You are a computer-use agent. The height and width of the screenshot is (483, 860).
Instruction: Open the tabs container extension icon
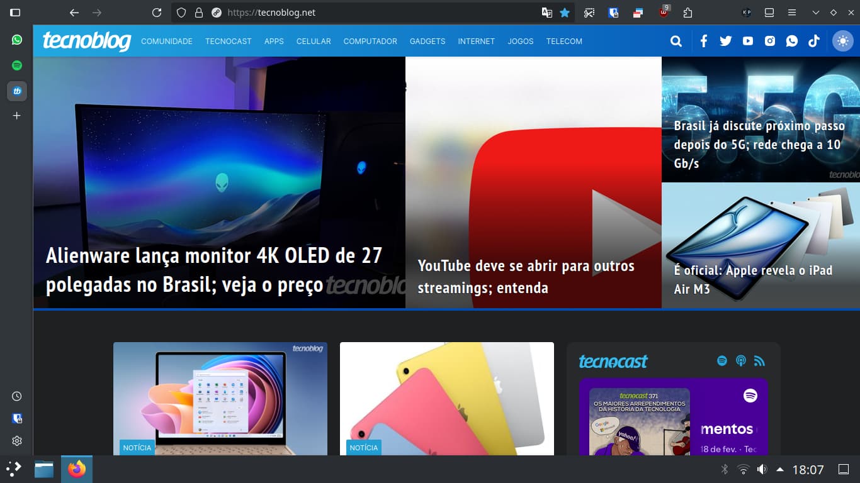point(638,13)
